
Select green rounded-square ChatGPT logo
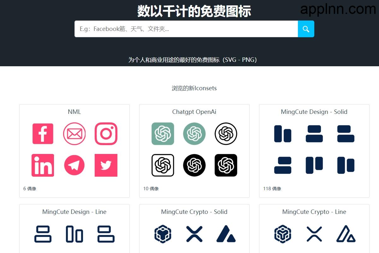(x=163, y=134)
